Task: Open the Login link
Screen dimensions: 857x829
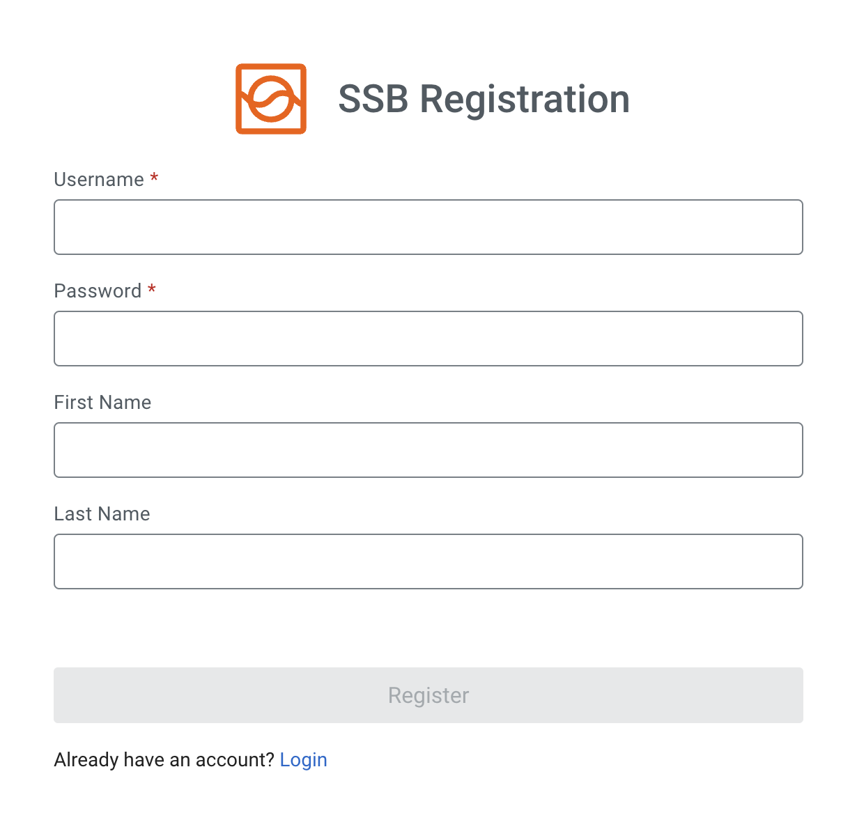Action: [303, 760]
